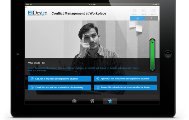Toggle the audio speaker tab
Image resolution: width=189 pixels, height=120 pixels.
(137, 18)
